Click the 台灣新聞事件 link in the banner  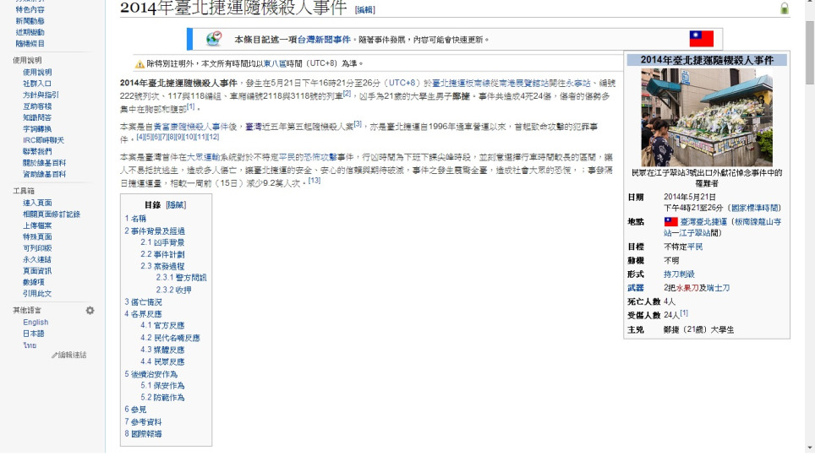(x=324, y=40)
